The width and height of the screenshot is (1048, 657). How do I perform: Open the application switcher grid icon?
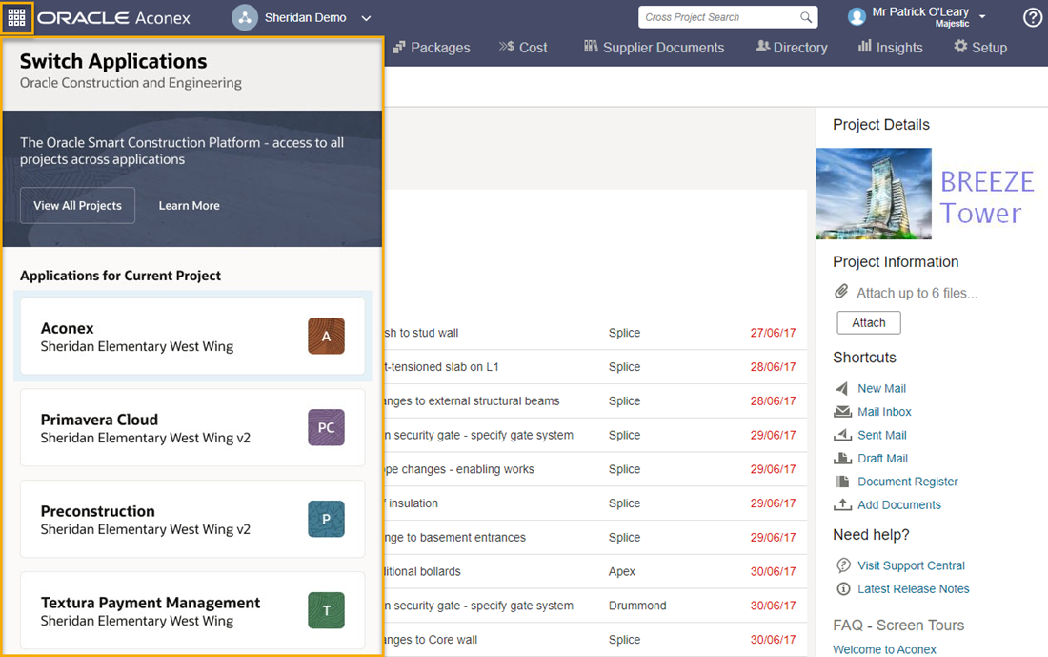point(17,17)
